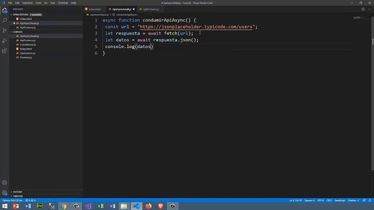Open the View menu

(39, 3)
